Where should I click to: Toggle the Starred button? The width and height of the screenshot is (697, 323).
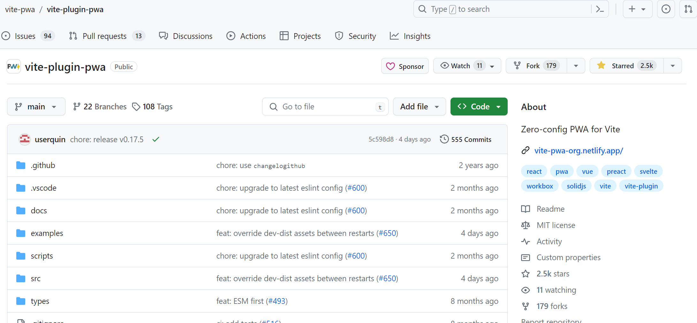click(626, 66)
